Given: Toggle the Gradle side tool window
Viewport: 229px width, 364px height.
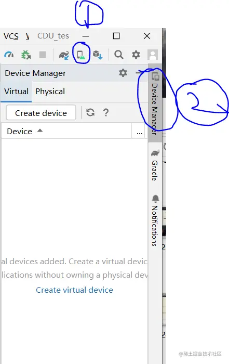Looking at the screenshot, I should click(155, 165).
